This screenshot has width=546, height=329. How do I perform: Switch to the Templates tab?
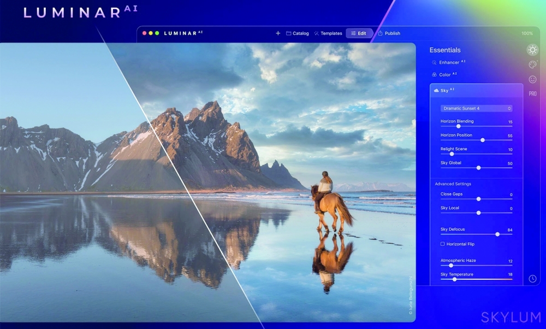pyautogui.click(x=328, y=33)
